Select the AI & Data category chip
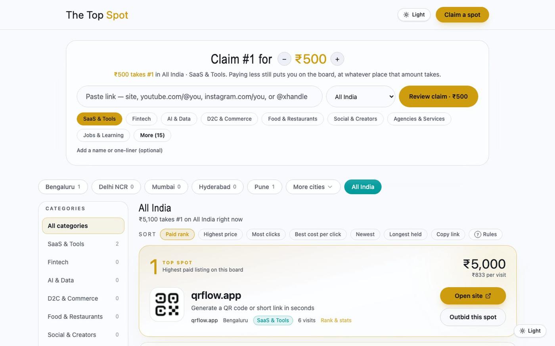Image resolution: width=555 pixels, height=346 pixels. (179, 119)
